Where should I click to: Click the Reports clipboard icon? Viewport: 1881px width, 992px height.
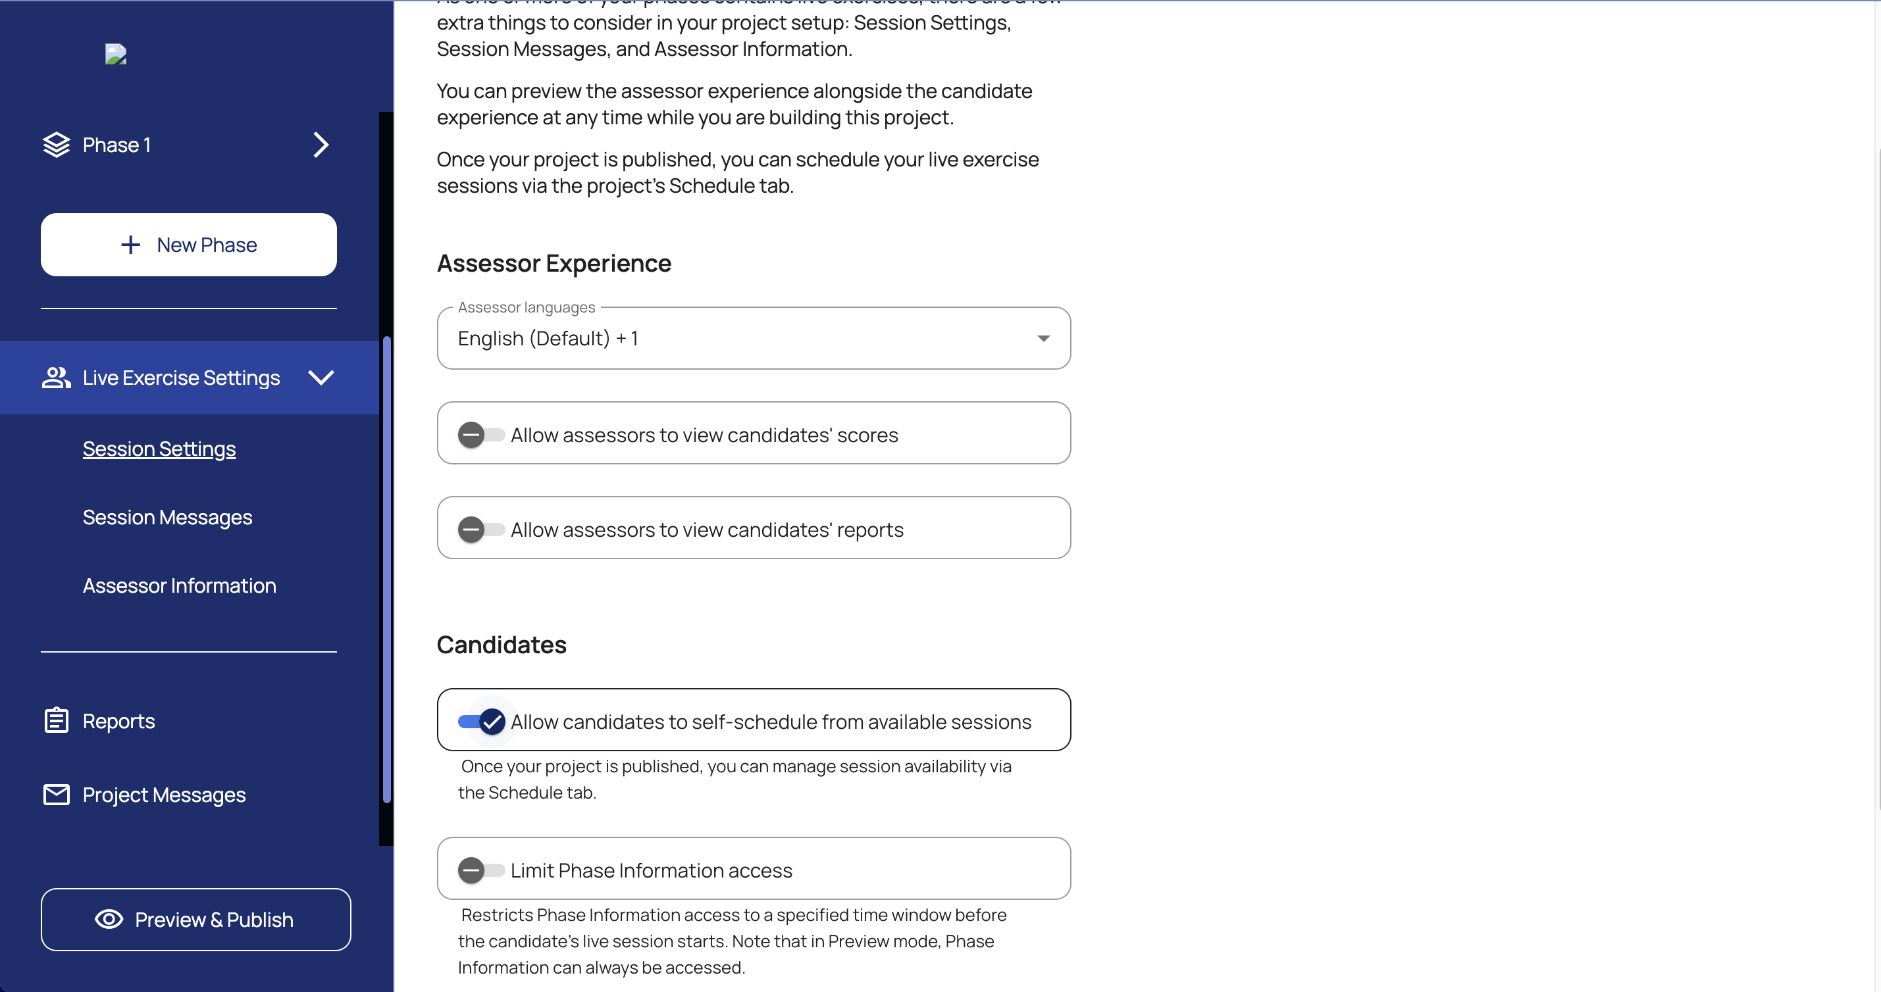click(x=56, y=720)
